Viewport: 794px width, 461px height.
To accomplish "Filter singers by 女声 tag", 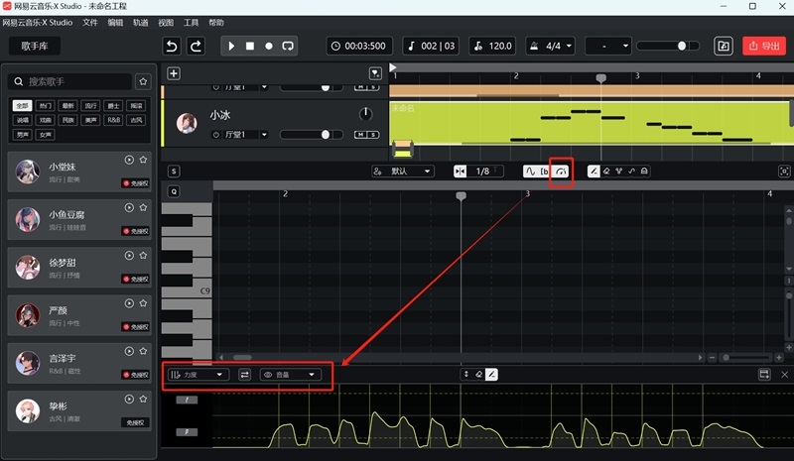I will click(45, 135).
